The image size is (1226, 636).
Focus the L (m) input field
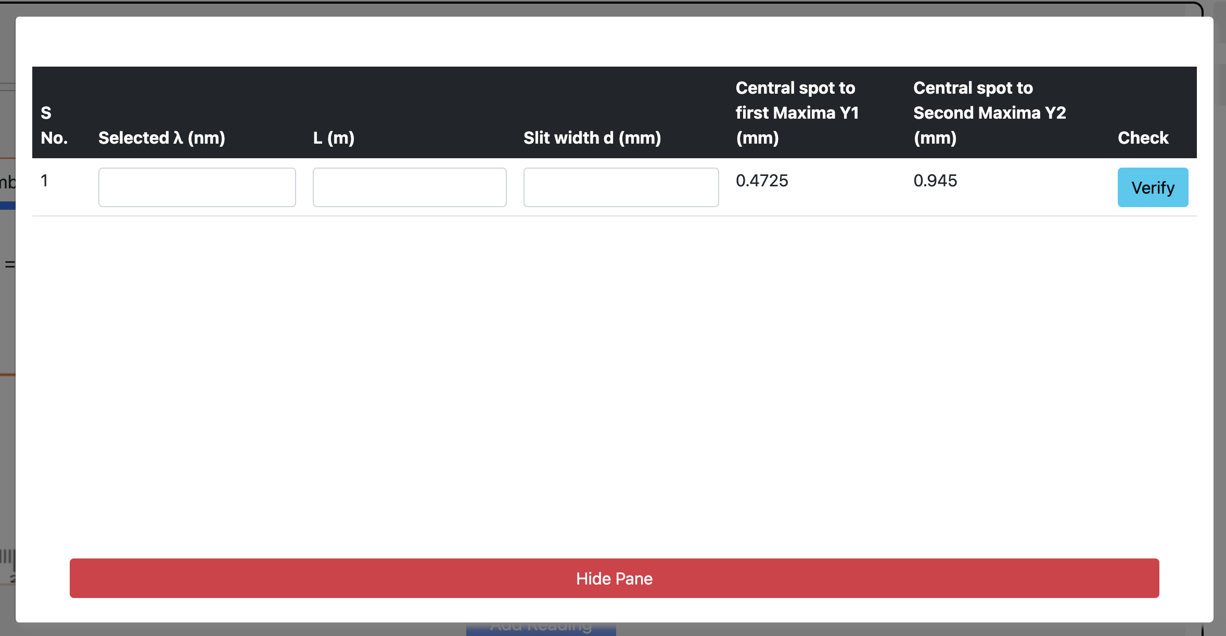[x=409, y=187]
